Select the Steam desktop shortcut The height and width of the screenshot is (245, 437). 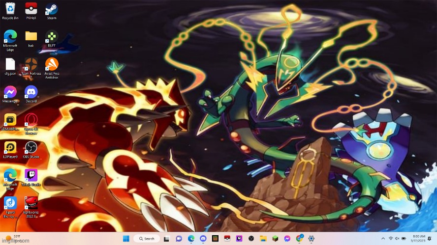point(52,11)
